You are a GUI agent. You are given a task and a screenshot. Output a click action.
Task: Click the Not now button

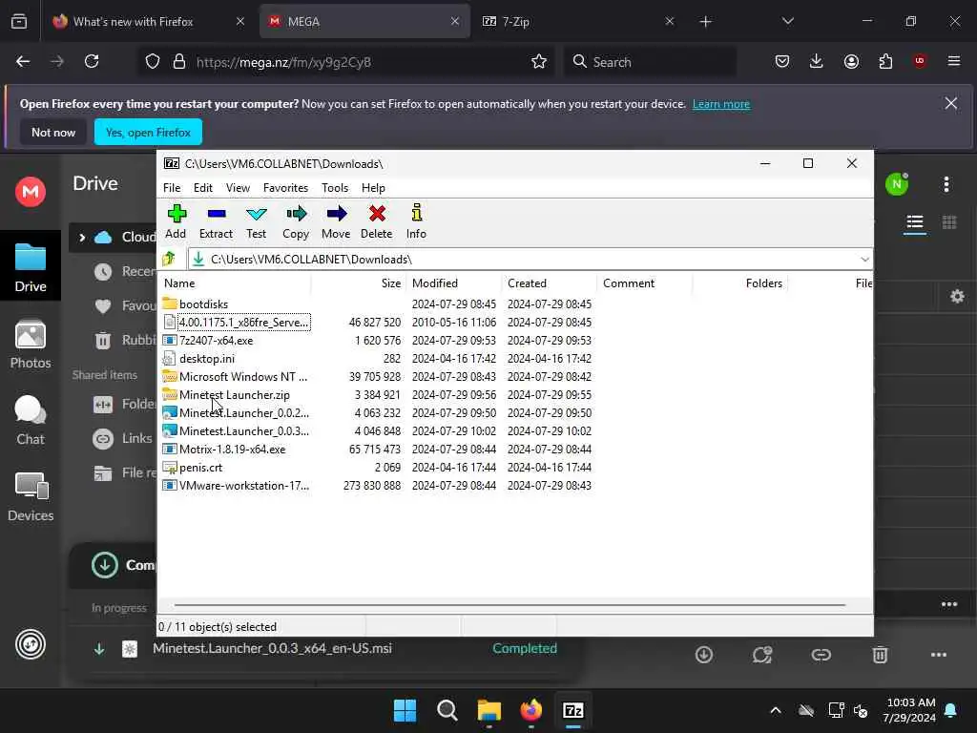pos(53,132)
